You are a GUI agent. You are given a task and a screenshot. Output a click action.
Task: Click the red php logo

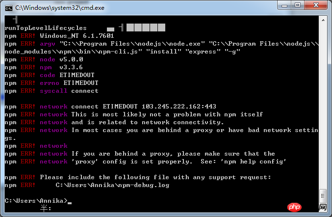click(294, 208)
